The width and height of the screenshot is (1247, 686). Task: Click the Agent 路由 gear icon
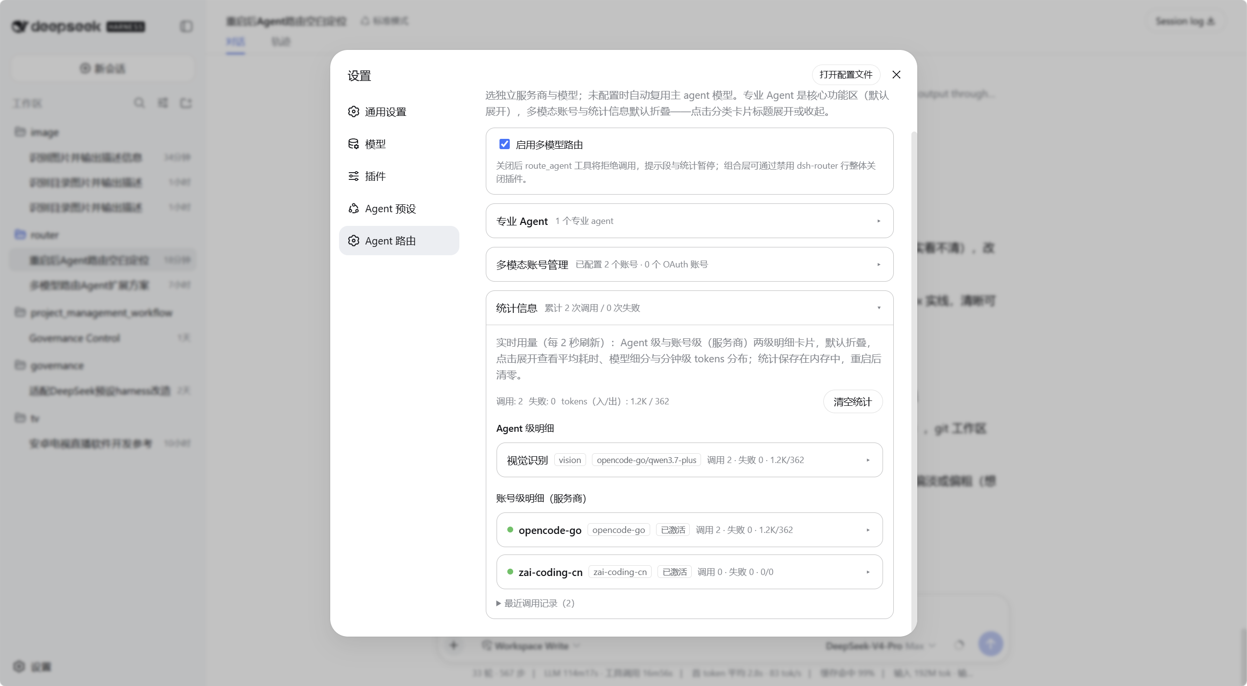click(353, 241)
